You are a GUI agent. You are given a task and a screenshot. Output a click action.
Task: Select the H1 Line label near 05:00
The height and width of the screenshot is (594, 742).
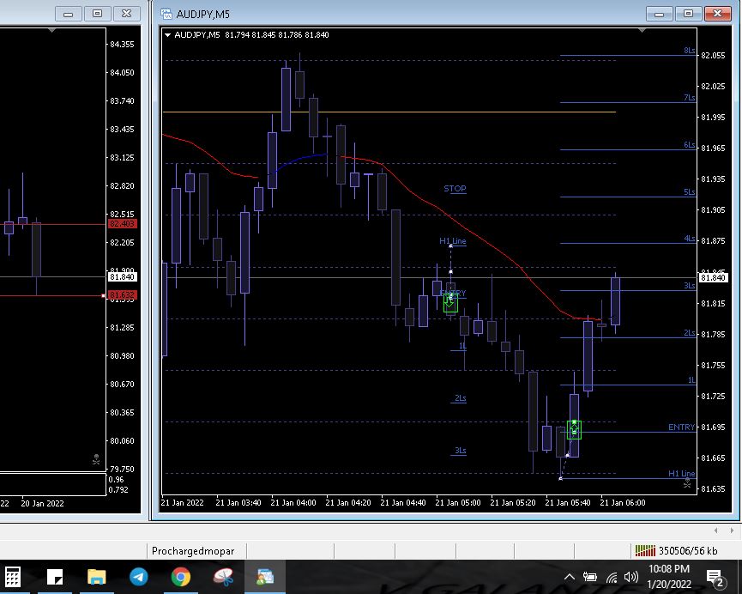pos(452,241)
